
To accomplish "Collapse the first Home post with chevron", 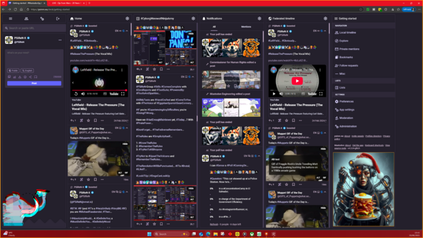I will click(x=127, y=31).
